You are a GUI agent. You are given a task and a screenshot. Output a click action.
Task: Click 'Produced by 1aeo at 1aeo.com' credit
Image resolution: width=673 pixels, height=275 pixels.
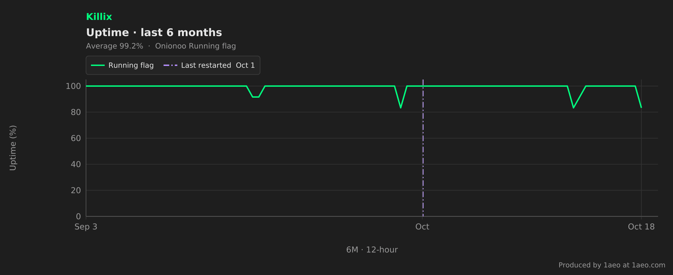(x=612, y=265)
